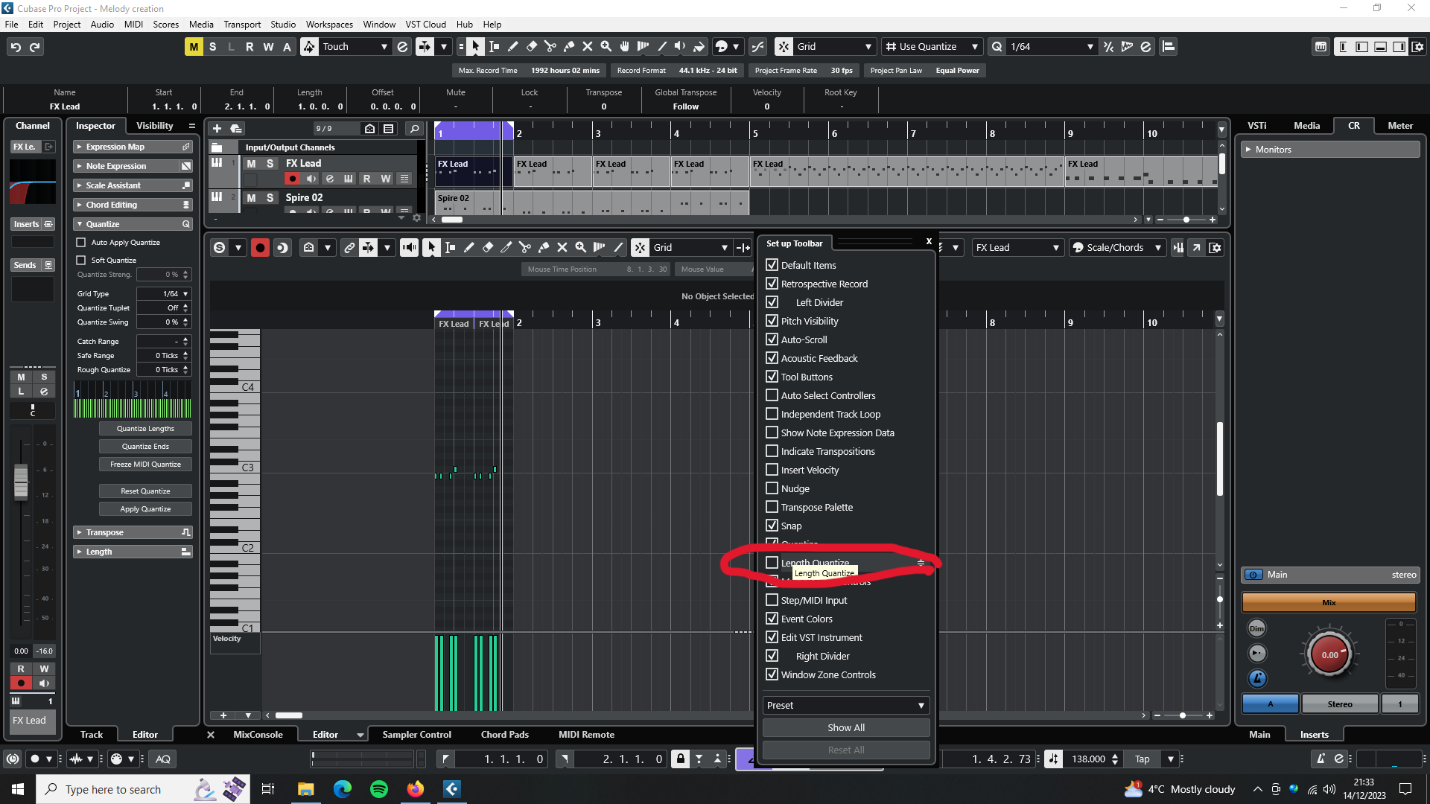Click the record button in key editor toolbar
The width and height of the screenshot is (1430, 804).
[260, 248]
